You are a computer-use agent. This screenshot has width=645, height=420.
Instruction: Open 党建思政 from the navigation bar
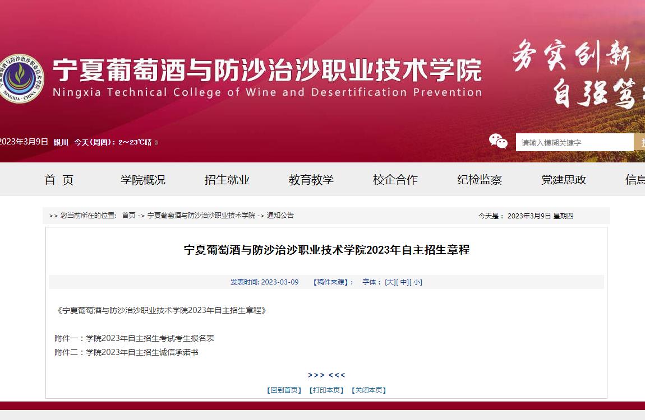point(564,180)
